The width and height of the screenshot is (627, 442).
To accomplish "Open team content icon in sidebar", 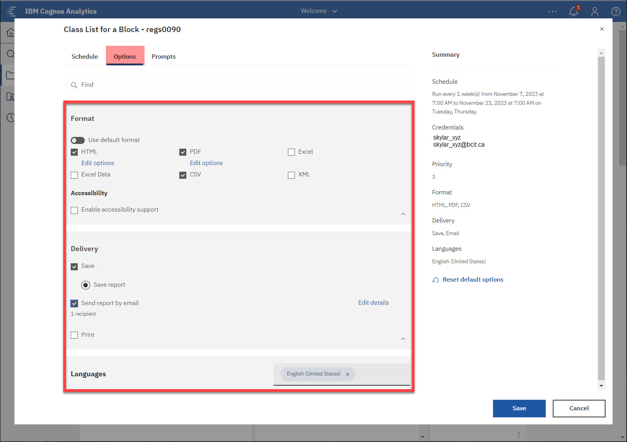I will click(11, 96).
